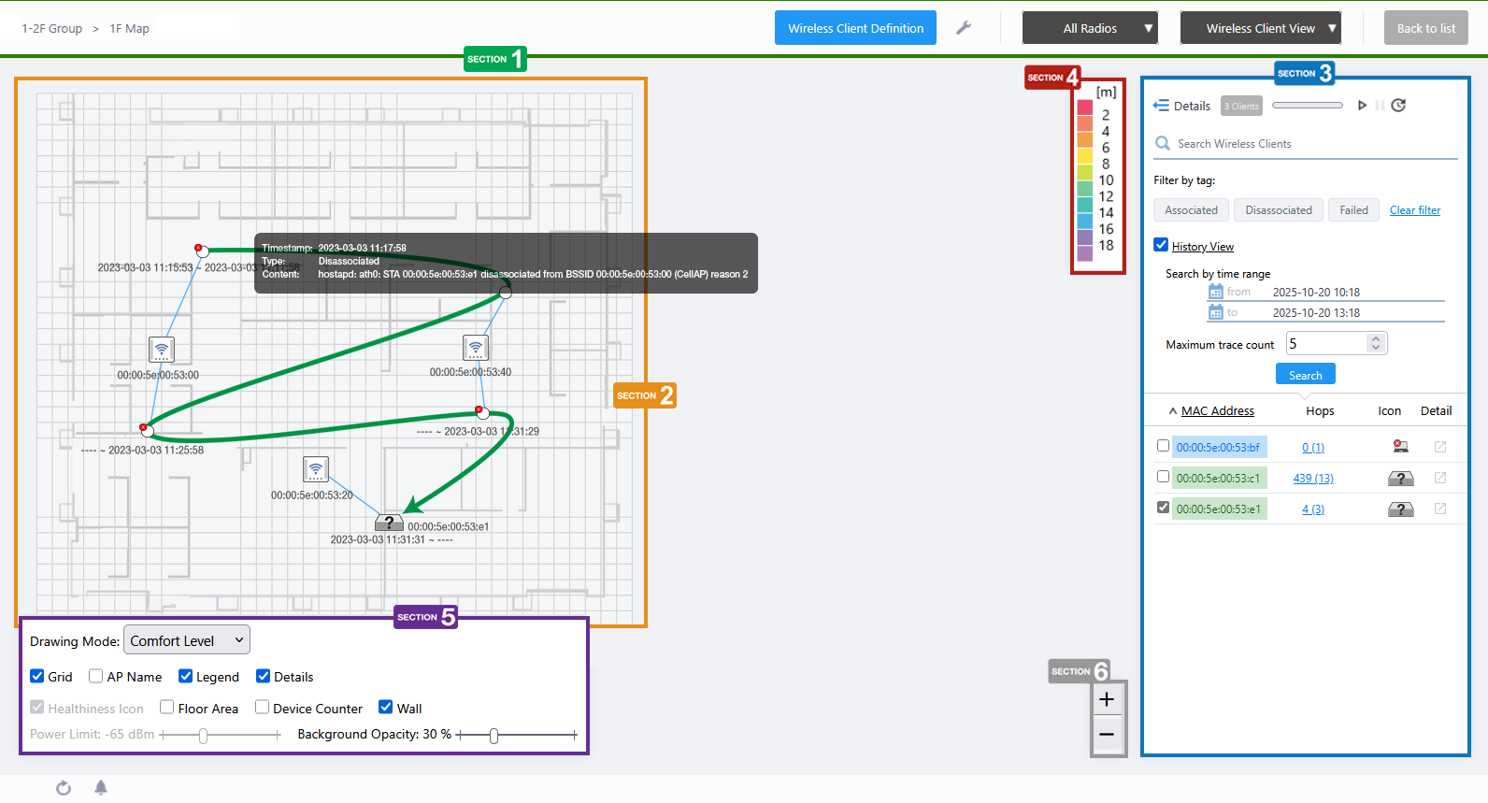Enable the AP Name checkbox
This screenshot has width=1488, height=803.
coord(95,677)
